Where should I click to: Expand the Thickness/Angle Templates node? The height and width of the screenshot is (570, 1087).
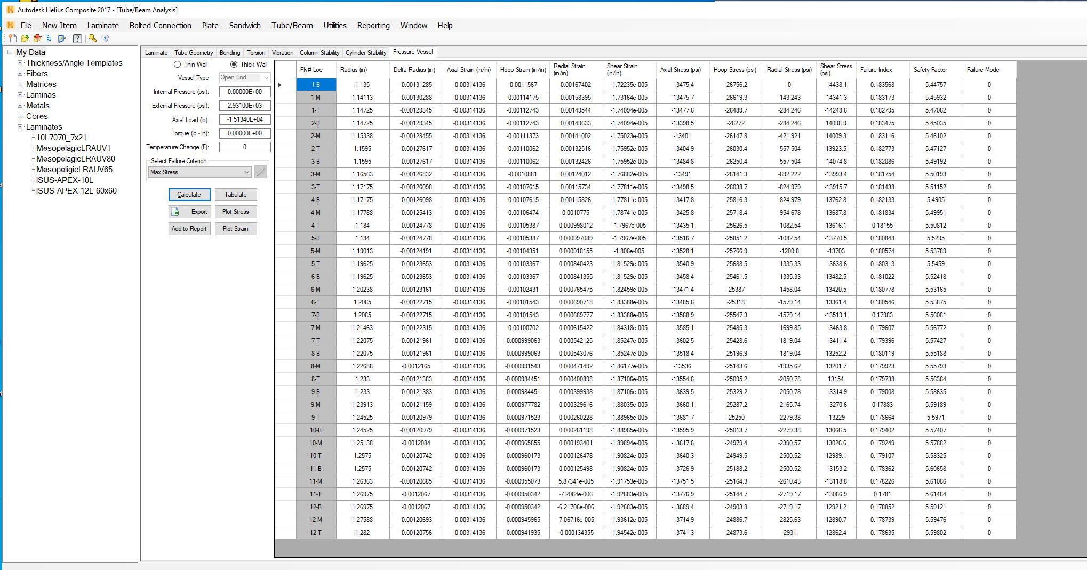20,63
